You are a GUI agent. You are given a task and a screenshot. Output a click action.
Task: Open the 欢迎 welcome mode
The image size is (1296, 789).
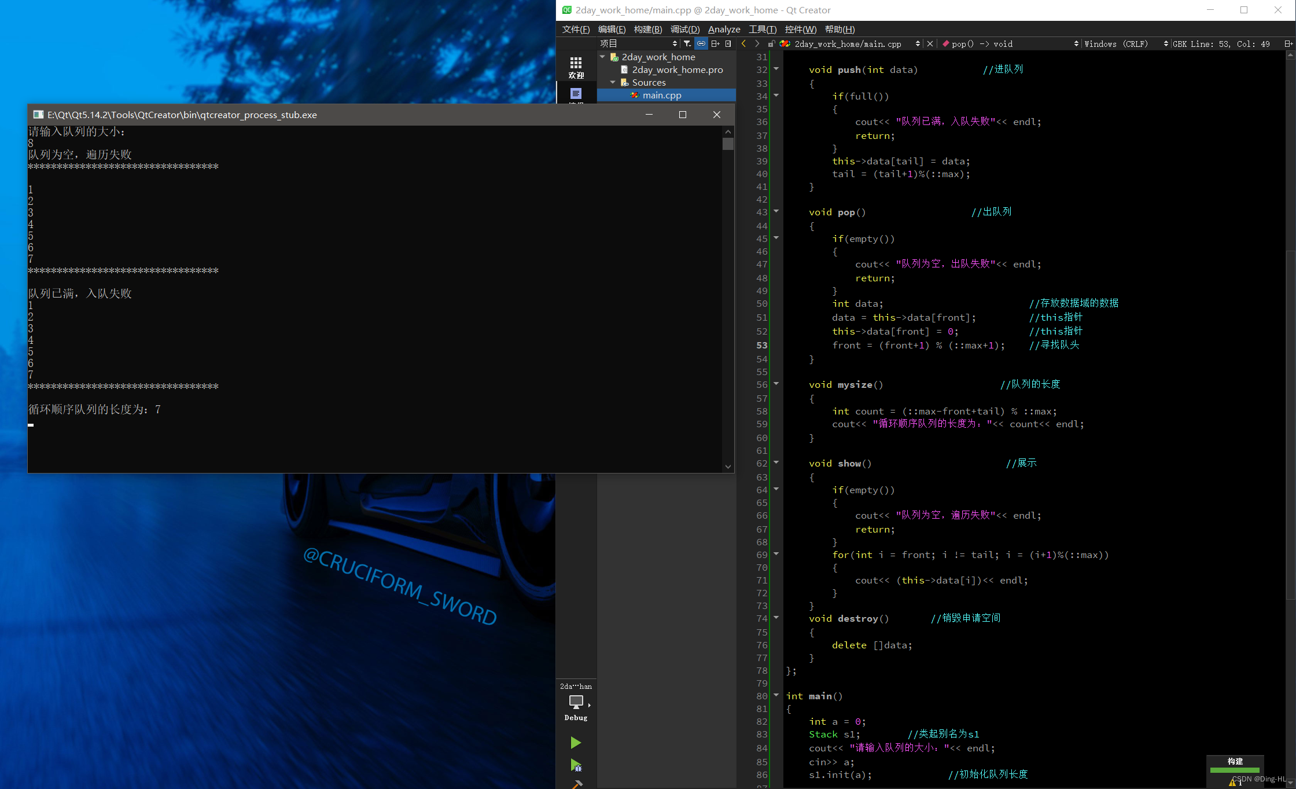pos(576,67)
